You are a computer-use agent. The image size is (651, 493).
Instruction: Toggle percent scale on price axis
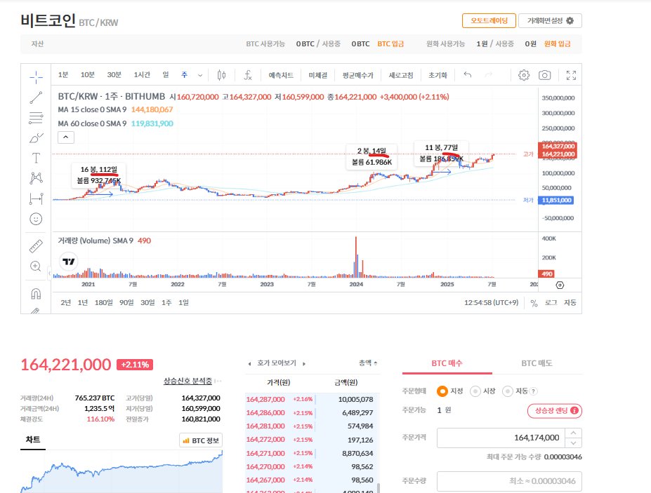(534, 303)
